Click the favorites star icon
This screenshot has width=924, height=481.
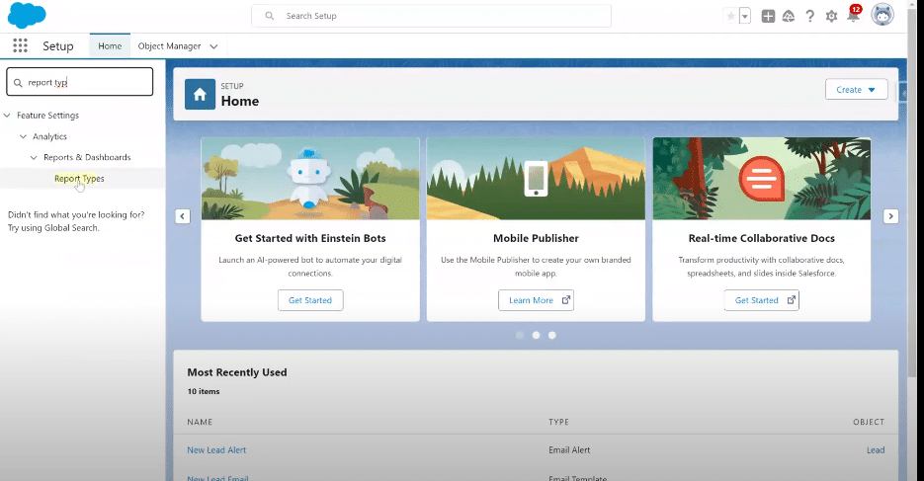[x=730, y=17]
